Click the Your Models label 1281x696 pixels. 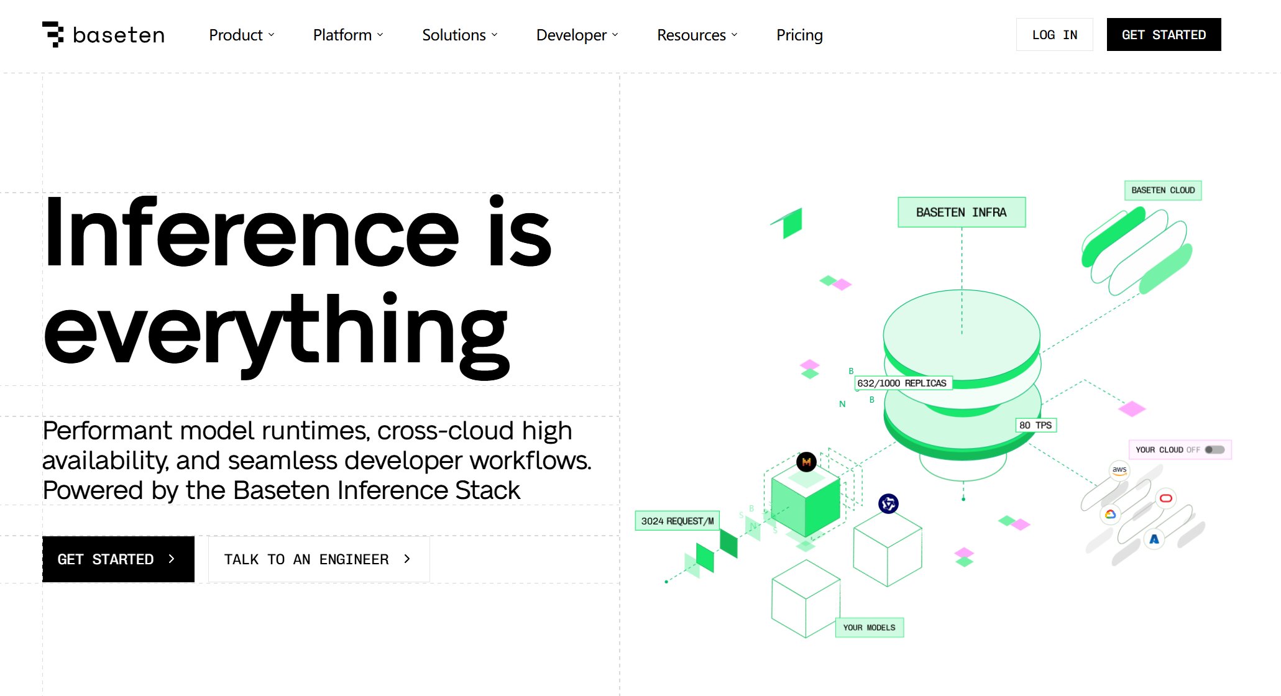click(x=869, y=628)
